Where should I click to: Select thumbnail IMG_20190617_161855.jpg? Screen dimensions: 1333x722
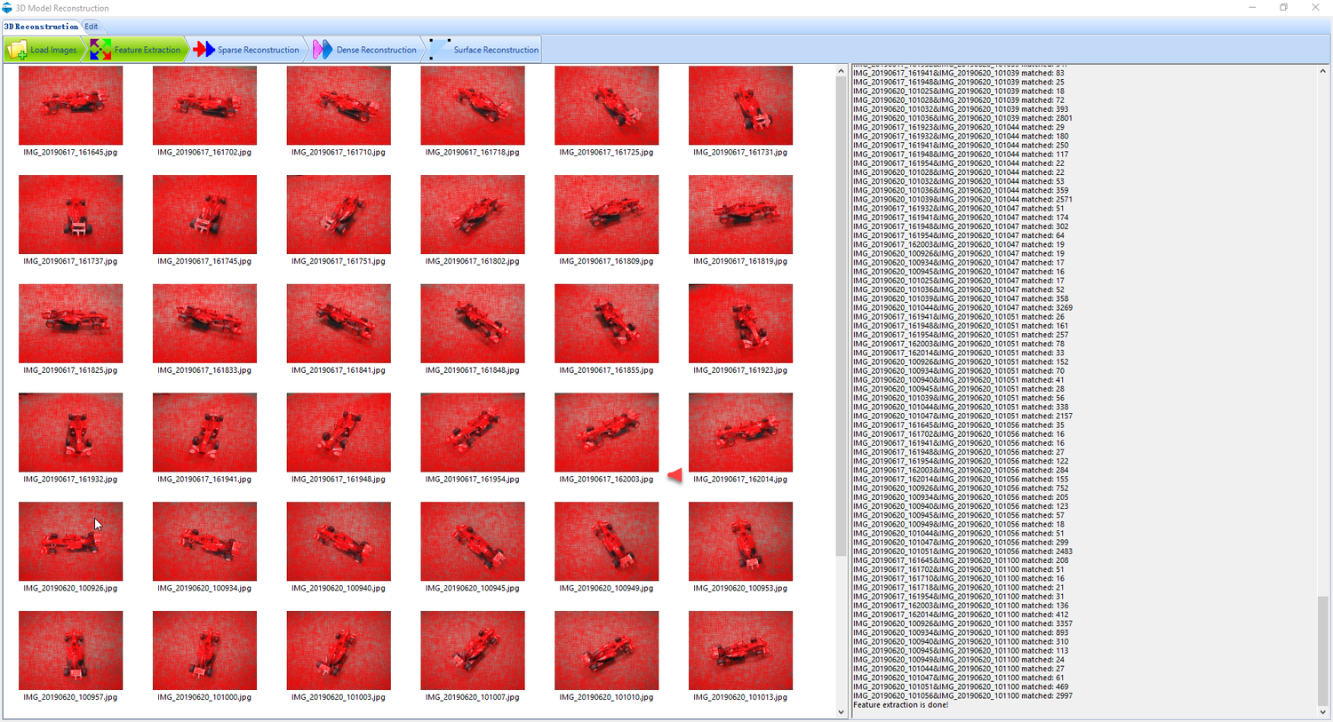607,323
